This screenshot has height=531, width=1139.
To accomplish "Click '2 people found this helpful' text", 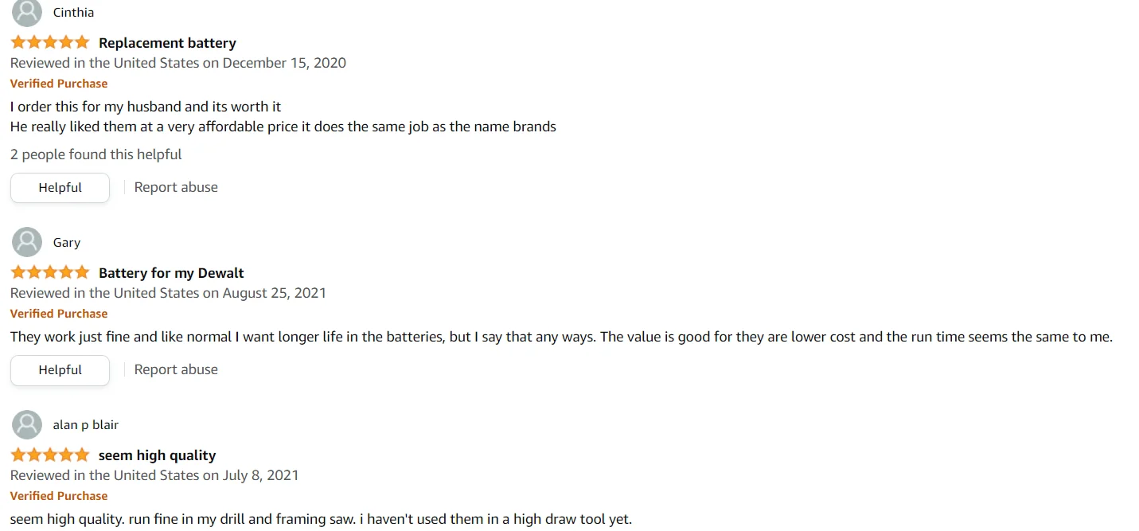I will click(96, 154).
